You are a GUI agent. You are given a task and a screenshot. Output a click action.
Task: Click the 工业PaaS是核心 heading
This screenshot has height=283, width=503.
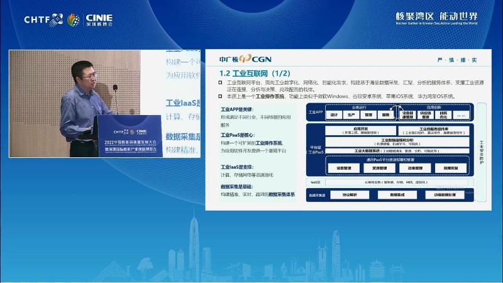[x=238, y=135]
